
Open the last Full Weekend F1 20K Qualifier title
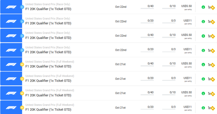pos(48,110)
